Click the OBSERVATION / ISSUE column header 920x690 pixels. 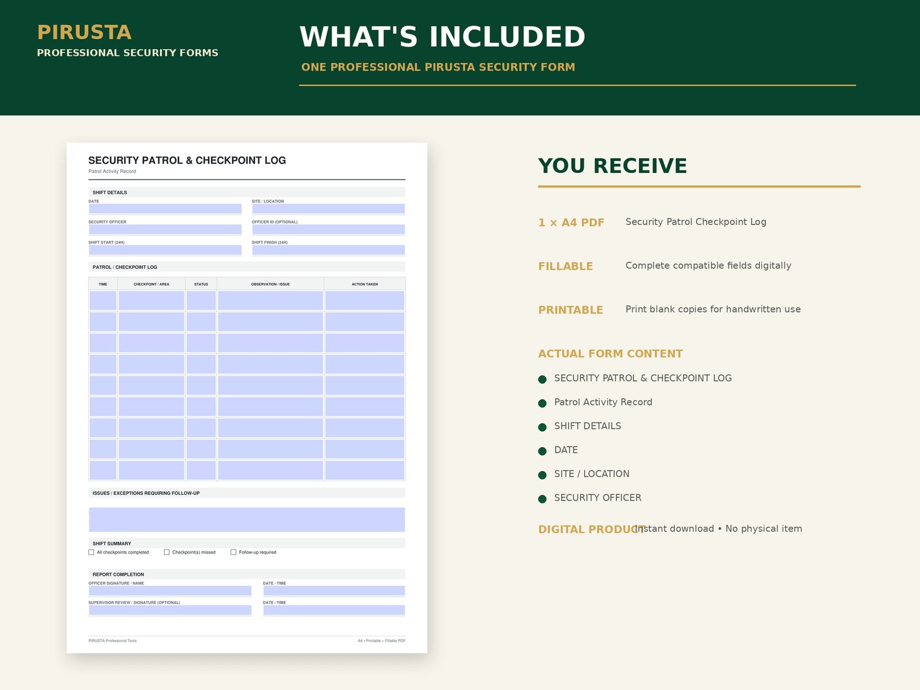[x=270, y=284]
